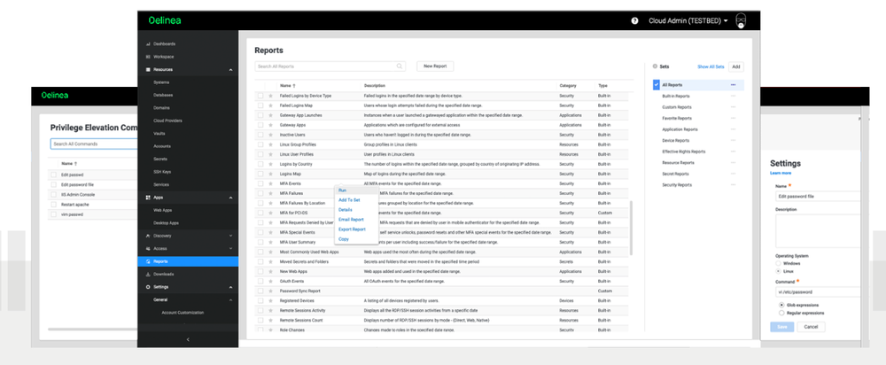Collapse the sidebar with the bottom chevron
The width and height of the screenshot is (886, 365).
(188, 339)
